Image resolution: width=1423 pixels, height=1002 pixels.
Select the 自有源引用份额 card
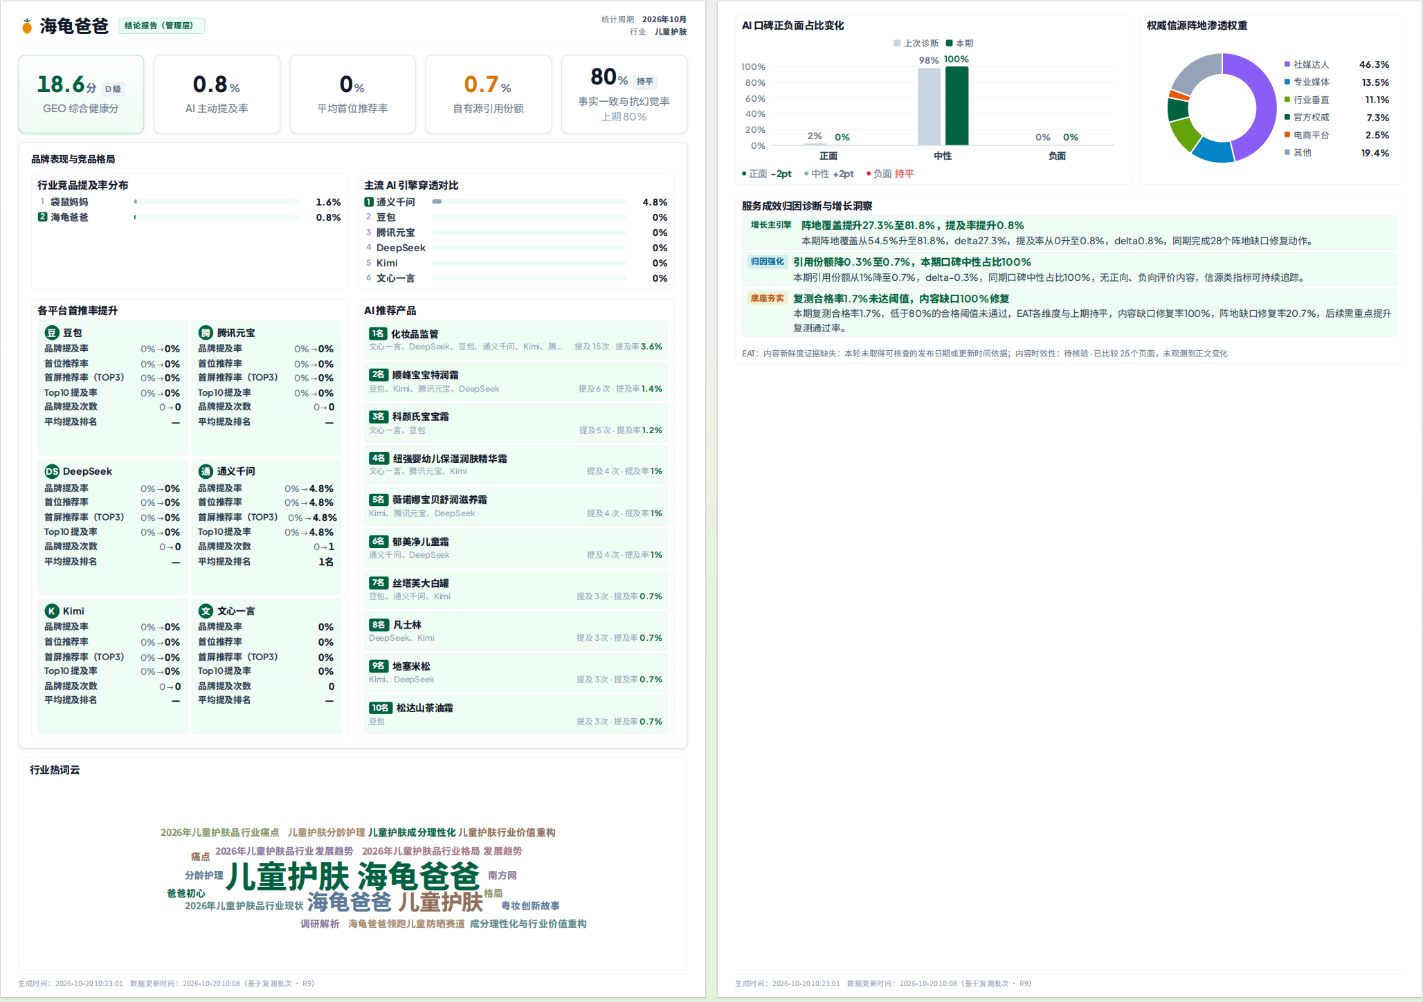[488, 94]
